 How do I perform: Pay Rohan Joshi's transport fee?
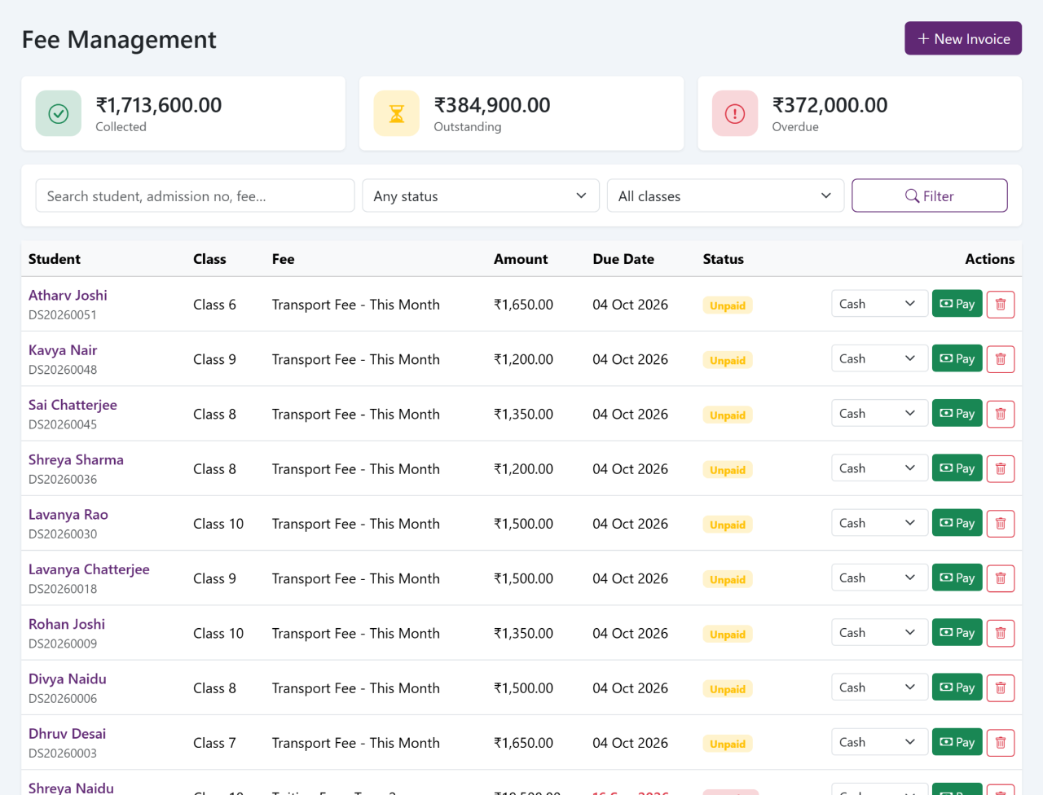(x=957, y=632)
